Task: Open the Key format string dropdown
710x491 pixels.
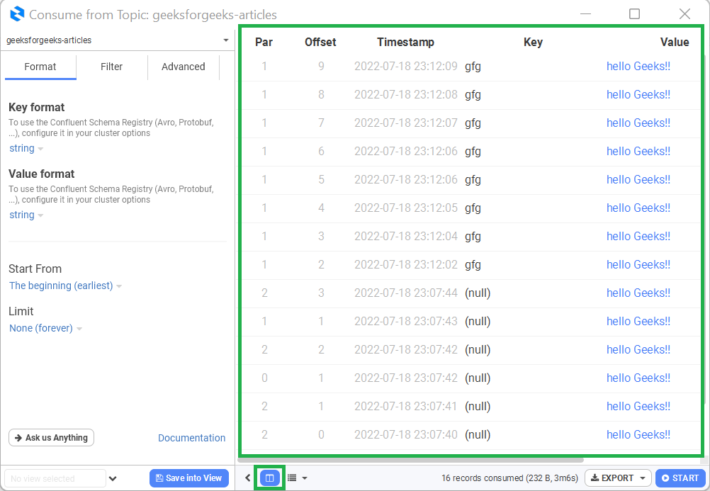Action: pyautogui.click(x=26, y=149)
